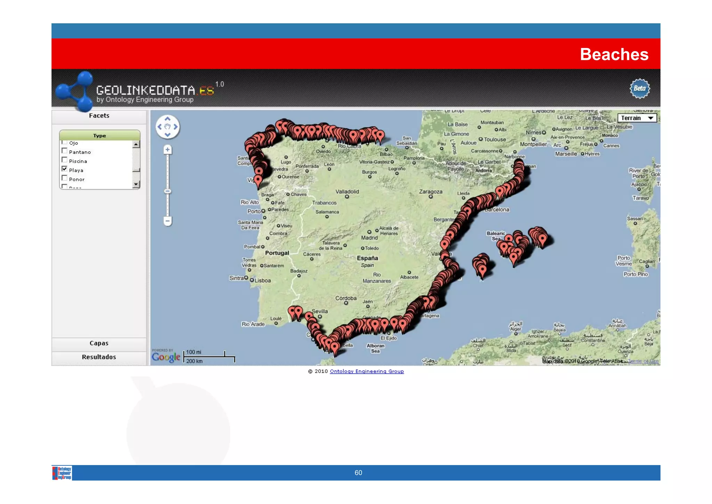Uncheck the Playa type checkbox
Viewport: 712px width, 504px height.
[x=64, y=169]
